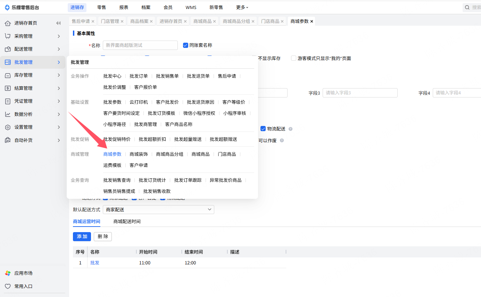481x297 pixels.
Task: Expand 数据分析 using its chevron
Action: (x=59, y=114)
